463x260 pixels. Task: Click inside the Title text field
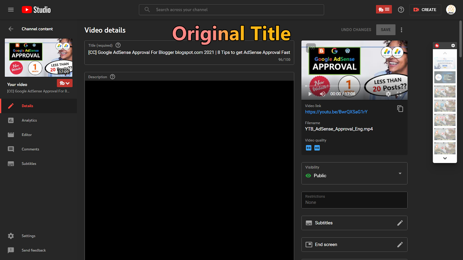(x=189, y=53)
